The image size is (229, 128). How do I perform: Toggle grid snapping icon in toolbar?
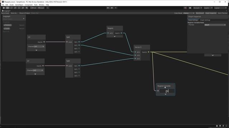[x=48, y=8]
